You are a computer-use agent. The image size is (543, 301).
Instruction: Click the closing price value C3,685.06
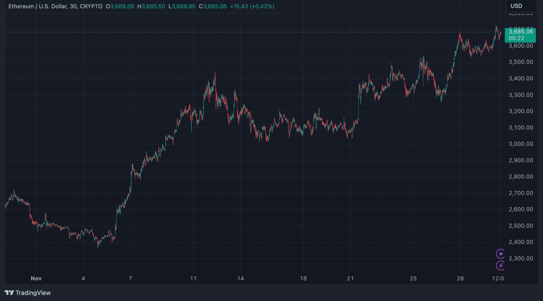(x=212, y=7)
